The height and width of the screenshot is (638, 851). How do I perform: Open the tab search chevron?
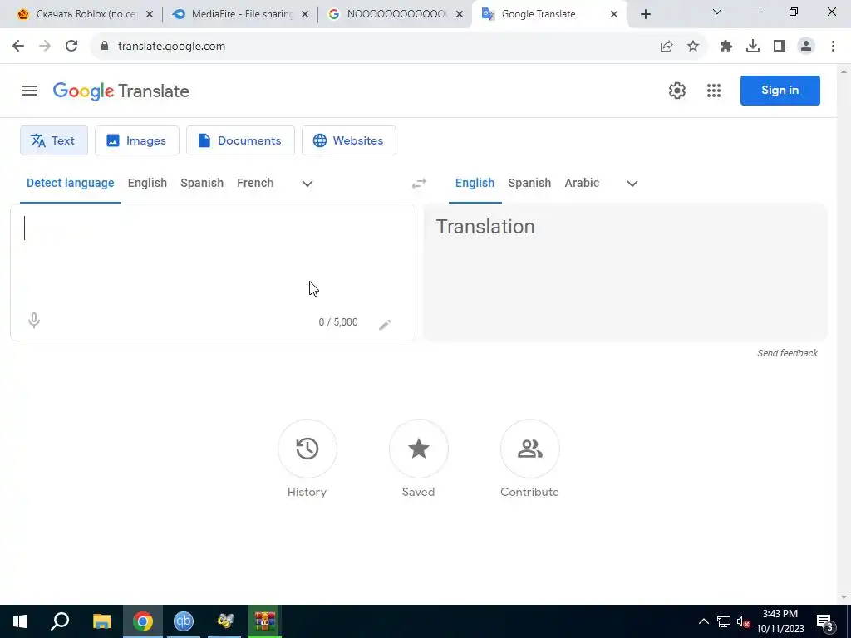click(x=717, y=12)
